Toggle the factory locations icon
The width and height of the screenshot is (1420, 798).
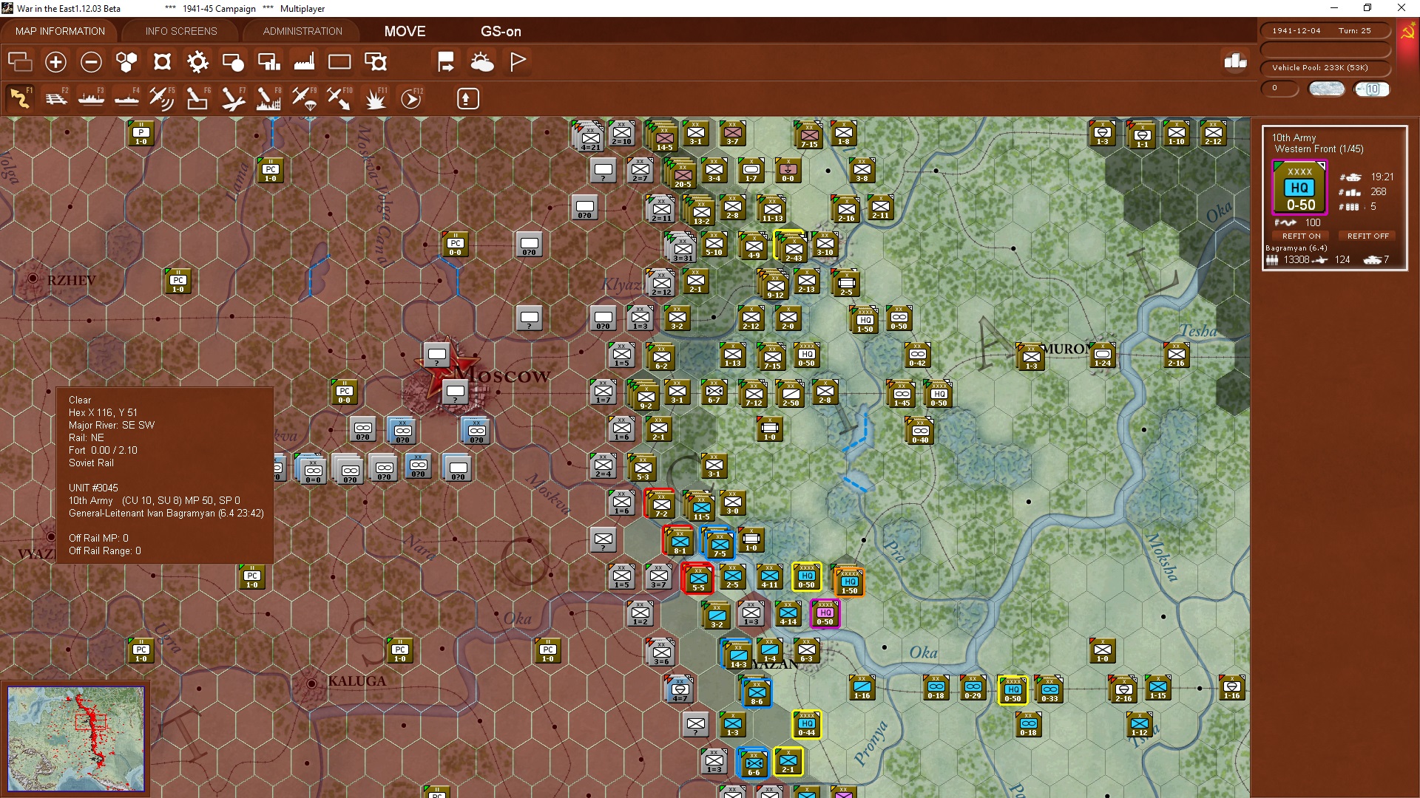point(304,62)
